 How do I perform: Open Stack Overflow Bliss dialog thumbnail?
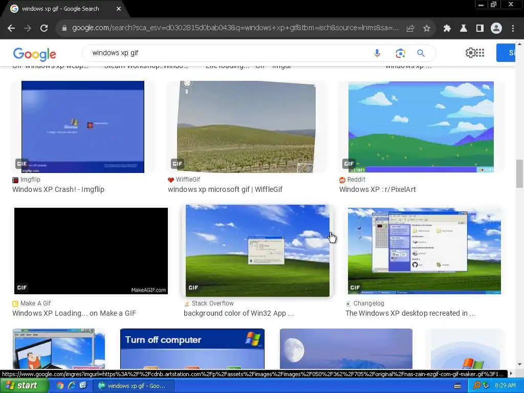257,251
